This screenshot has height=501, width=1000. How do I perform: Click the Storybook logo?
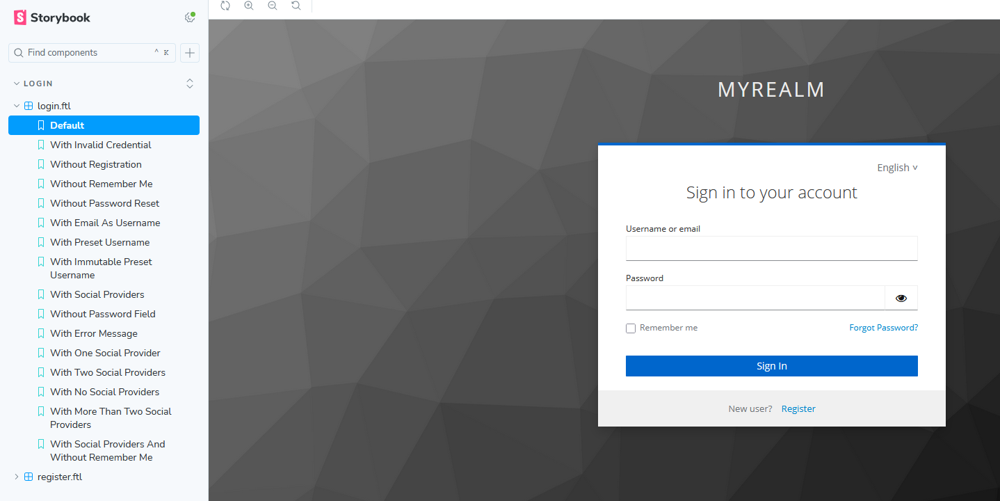pyautogui.click(x=52, y=17)
